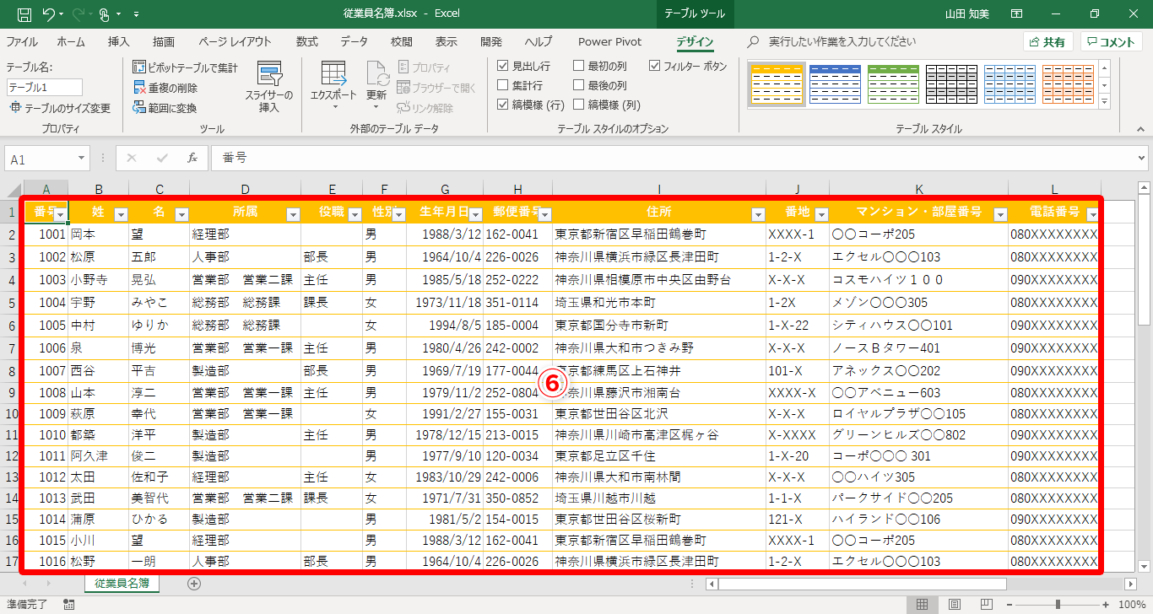The image size is (1153, 614).
Task: Select the 従業員名簿 sheet tab
Action: click(x=122, y=583)
